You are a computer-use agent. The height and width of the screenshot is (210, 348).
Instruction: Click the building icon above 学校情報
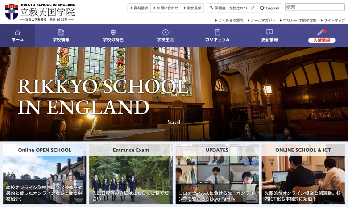click(x=61, y=33)
